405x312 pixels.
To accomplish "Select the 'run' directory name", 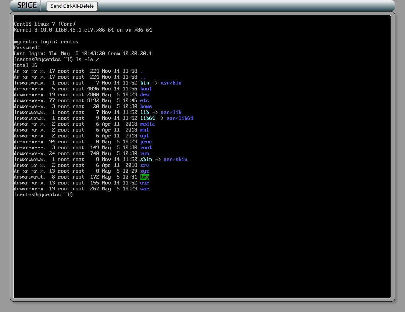I will 145,153.
